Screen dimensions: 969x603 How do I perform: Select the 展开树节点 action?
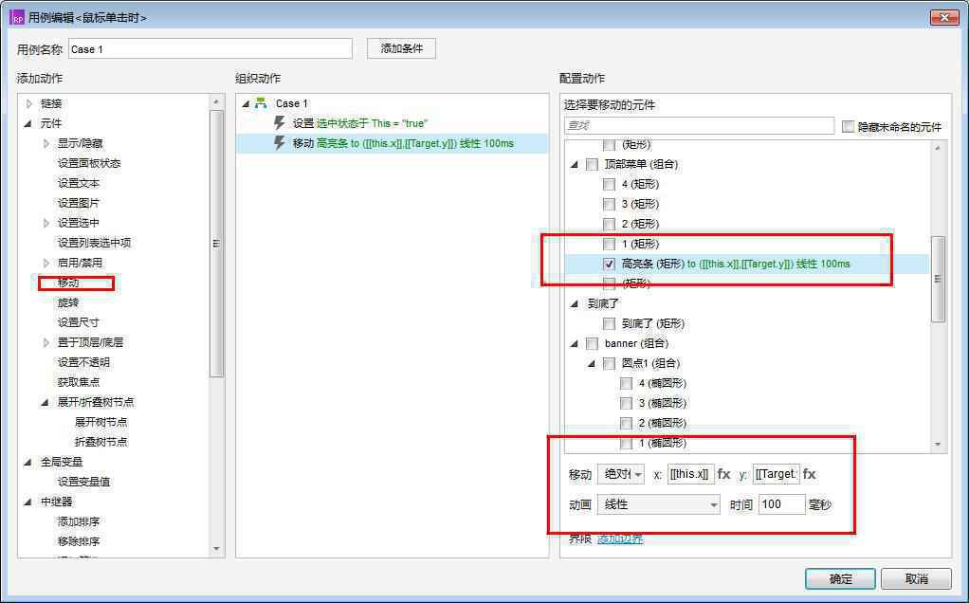tap(101, 421)
